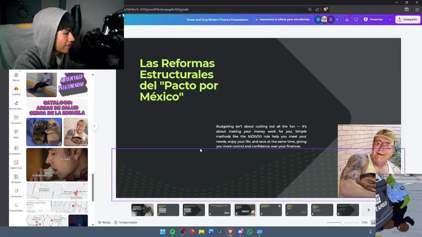Viewport: 422px width, 237px height.
Task: Collapse the uploads side panel
Action: click(x=94, y=126)
